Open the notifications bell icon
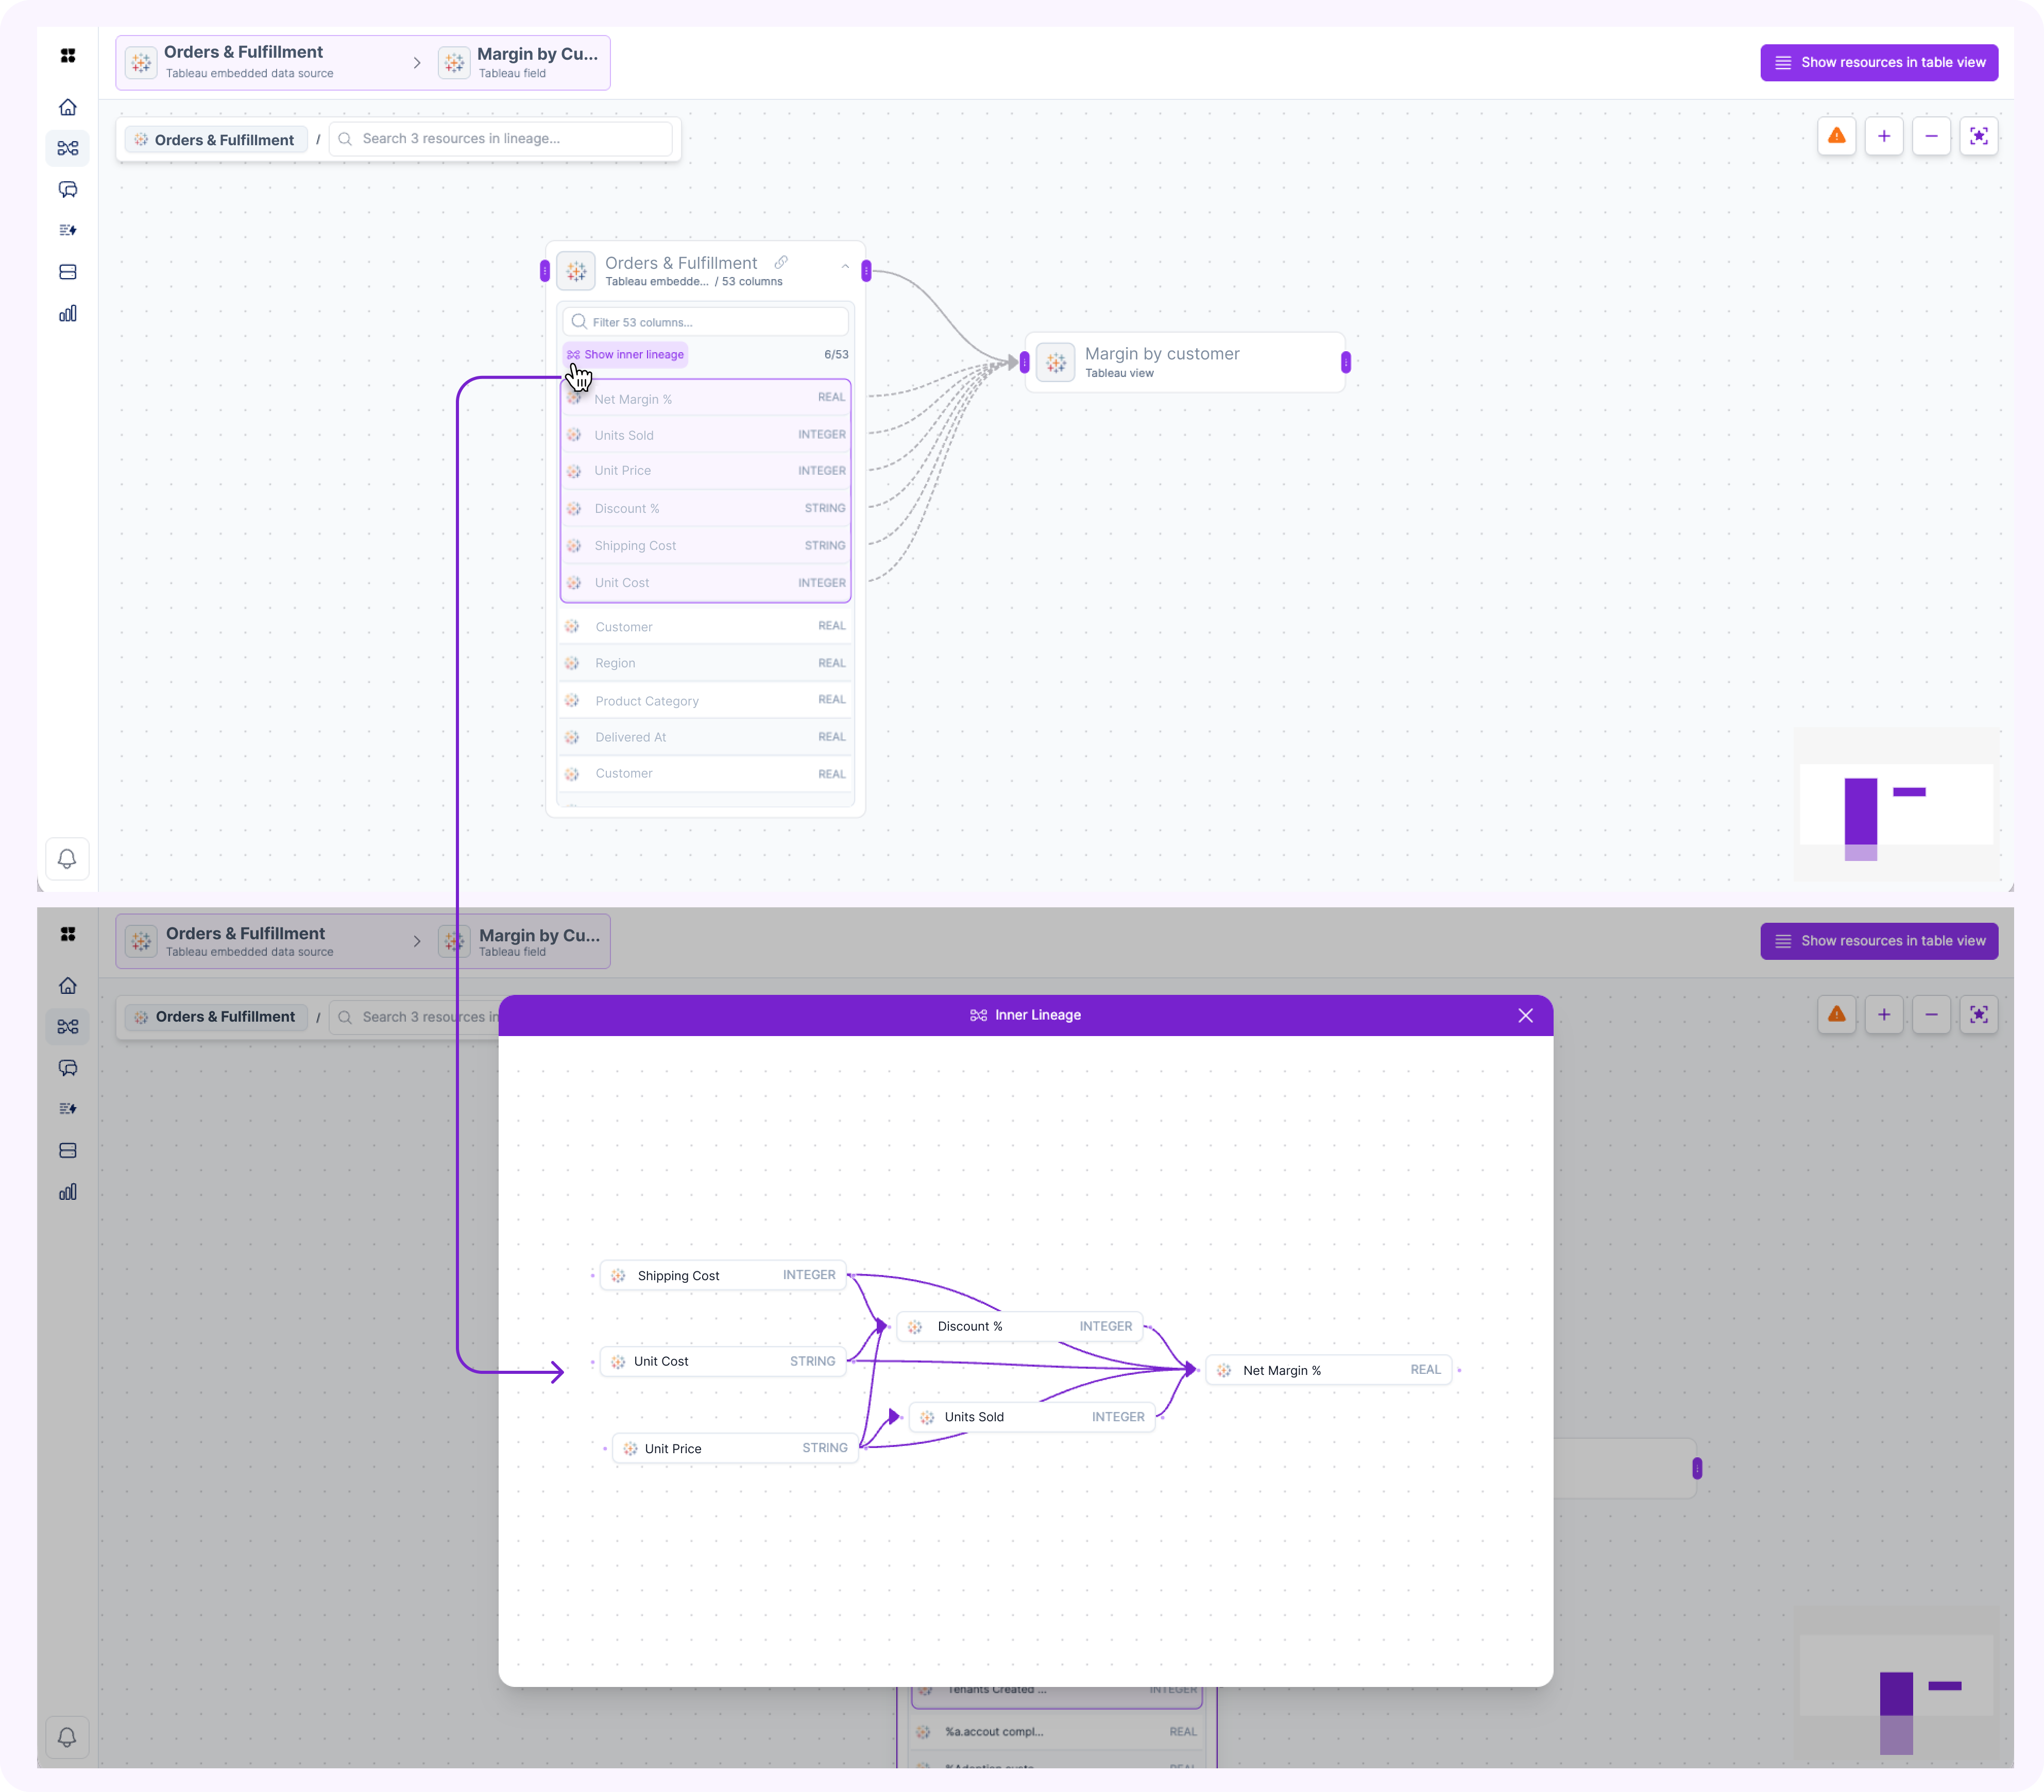Screen dimensions: 2044x1792 click(67, 858)
